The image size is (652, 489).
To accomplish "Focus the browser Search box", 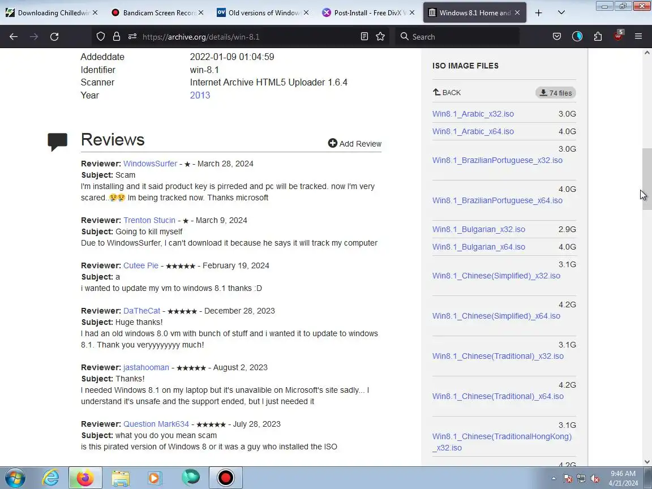I will pos(457,37).
